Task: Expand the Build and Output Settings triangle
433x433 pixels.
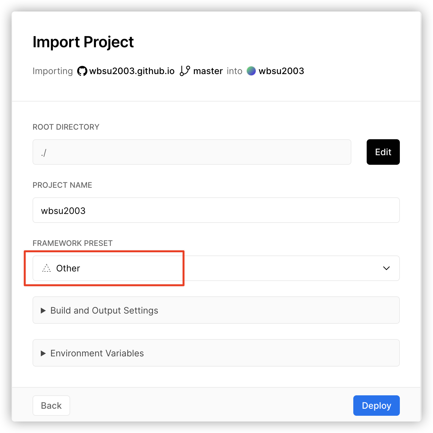Action: tap(43, 311)
